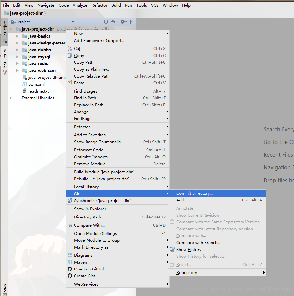Choose Copy Relative Path
294x296 pixels.
tap(118, 76)
